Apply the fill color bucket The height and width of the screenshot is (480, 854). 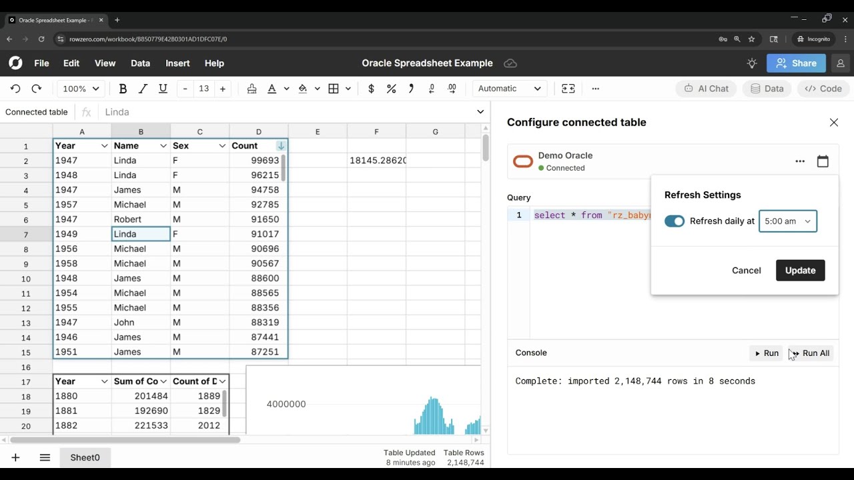coord(303,89)
